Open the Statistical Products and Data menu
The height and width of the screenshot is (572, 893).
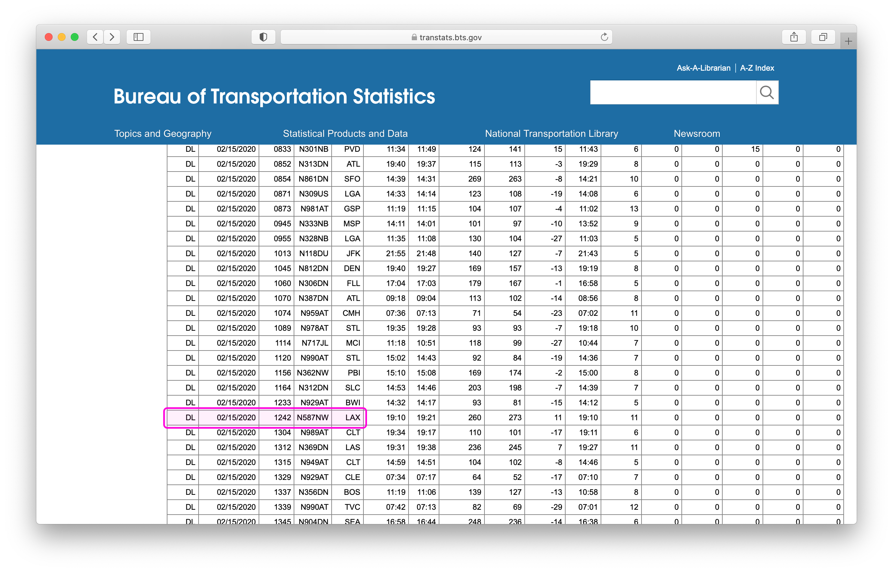pyautogui.click(x=345, y=133)
